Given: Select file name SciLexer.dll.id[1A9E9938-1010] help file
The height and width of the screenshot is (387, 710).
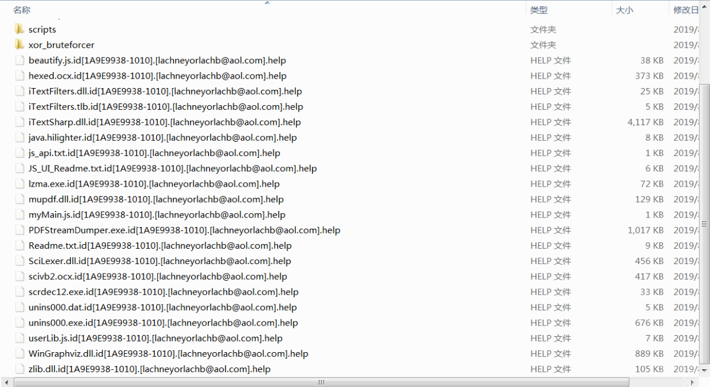Looking at the screenshot, I should 160,261.
